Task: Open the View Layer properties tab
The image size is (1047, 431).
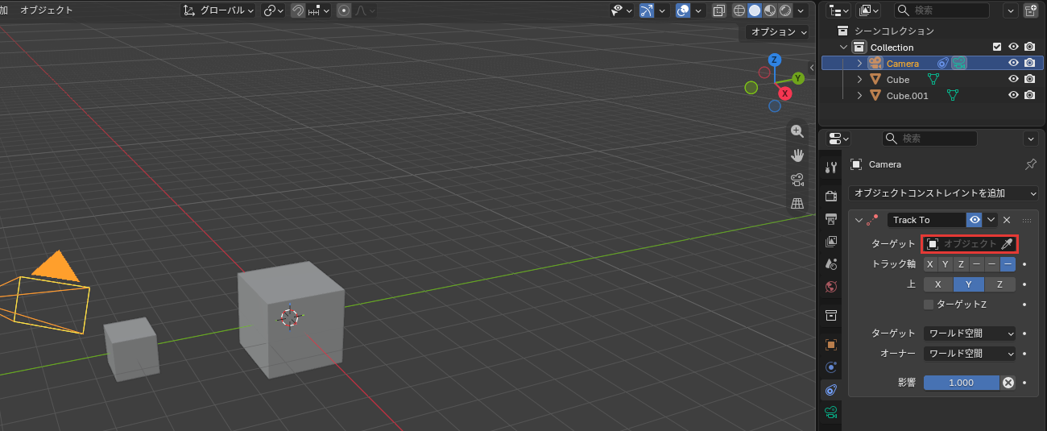Action: [x=831, y=241]
